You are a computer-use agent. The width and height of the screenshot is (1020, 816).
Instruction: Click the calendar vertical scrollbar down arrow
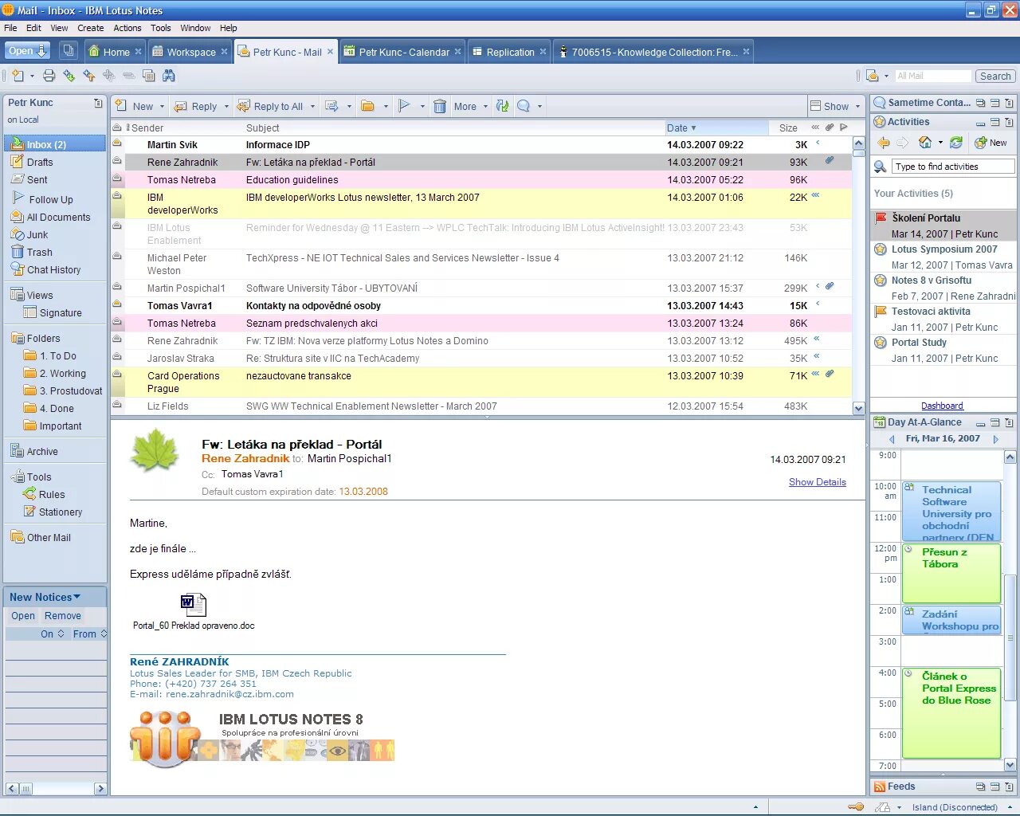click(x=1010, y=765)
